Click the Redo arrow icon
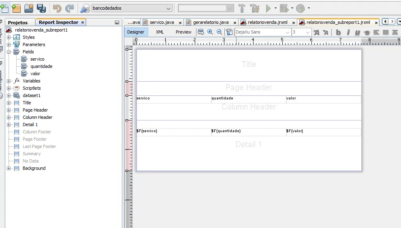 pyautogui.click(x=69, y=8)
